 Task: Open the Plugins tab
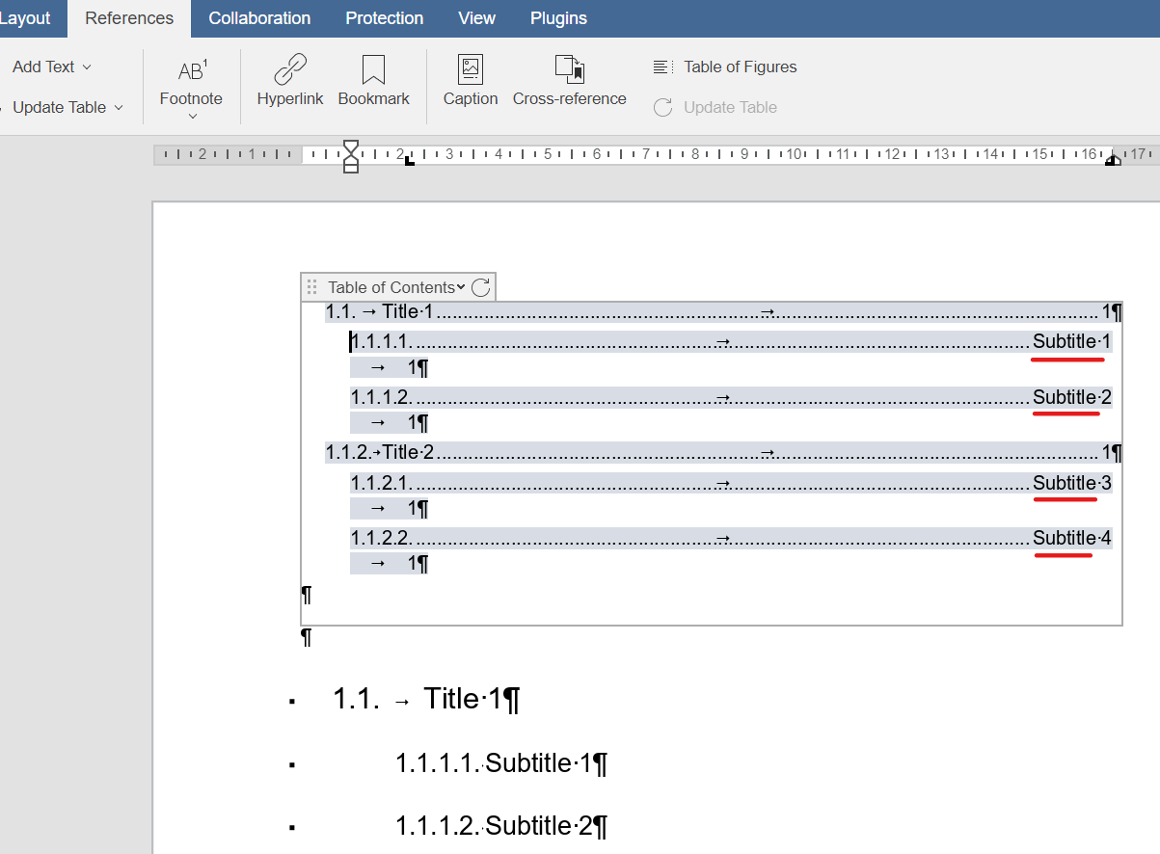click(557, 18)
